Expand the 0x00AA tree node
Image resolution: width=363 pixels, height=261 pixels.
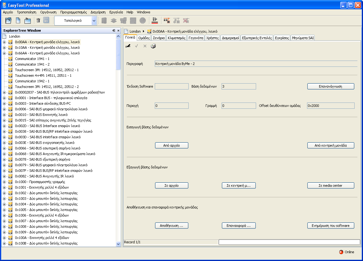pyautogui.click(x=4, y=42)
